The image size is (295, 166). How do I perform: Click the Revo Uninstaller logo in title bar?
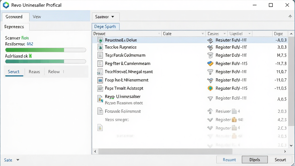(6, 5)
